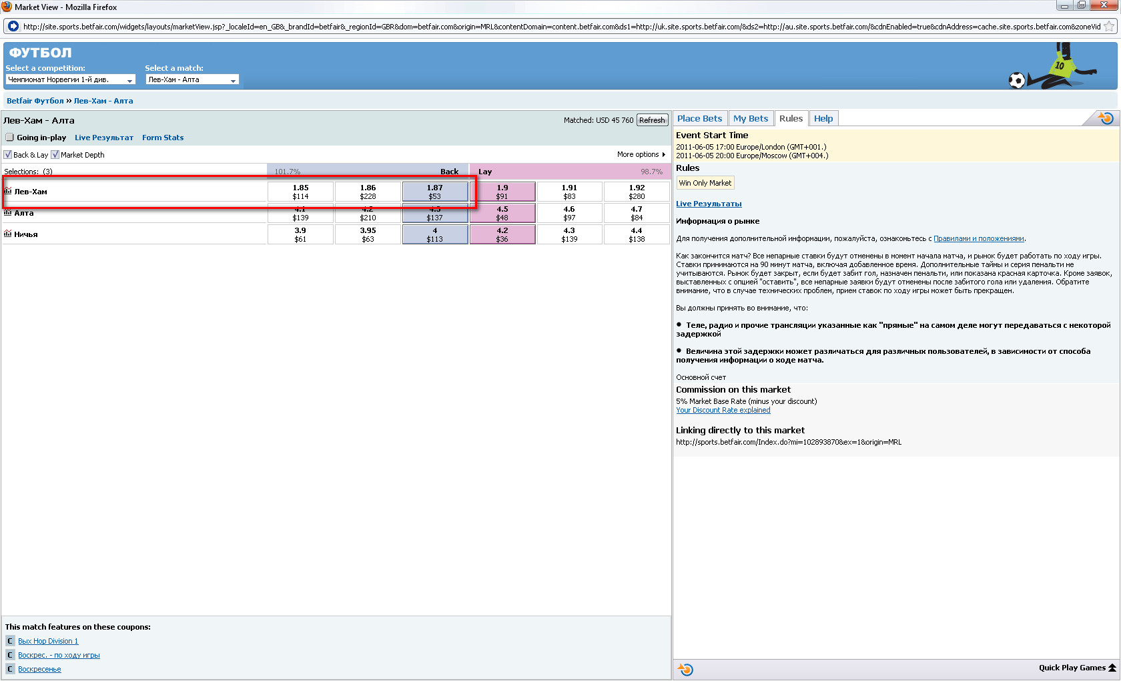Click the Refresh button
The height and width of the screenshot is (681, 1121).
652,120
